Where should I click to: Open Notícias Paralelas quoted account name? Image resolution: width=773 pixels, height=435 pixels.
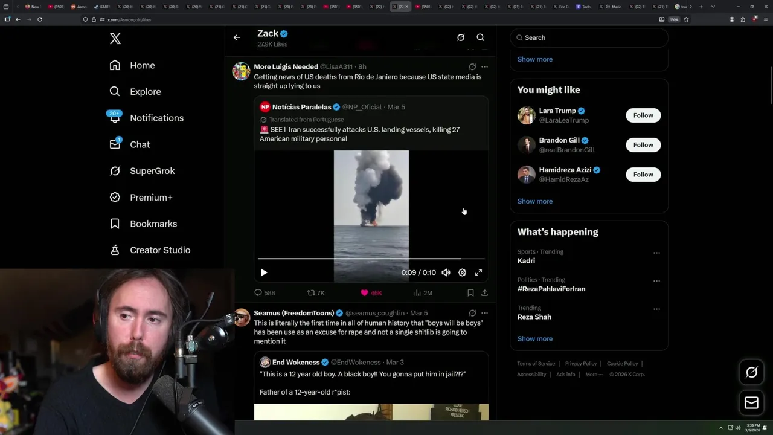(301, 107)
